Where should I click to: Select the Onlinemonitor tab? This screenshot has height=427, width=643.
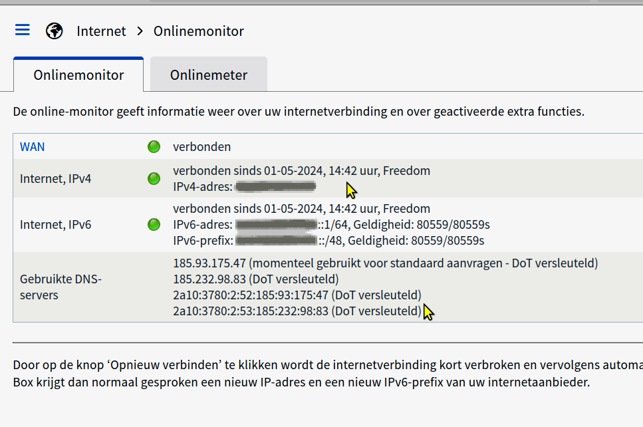pos(78,75)
